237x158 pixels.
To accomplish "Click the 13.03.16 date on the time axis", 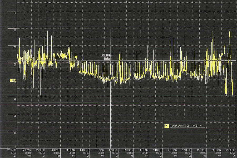I will (x=158, y=150).
